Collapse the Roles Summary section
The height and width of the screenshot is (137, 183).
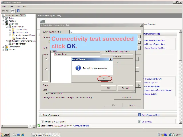41,115
